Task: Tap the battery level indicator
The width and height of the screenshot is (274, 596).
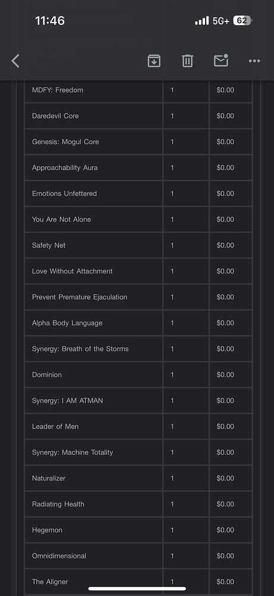Action: [x=242, y=20]
